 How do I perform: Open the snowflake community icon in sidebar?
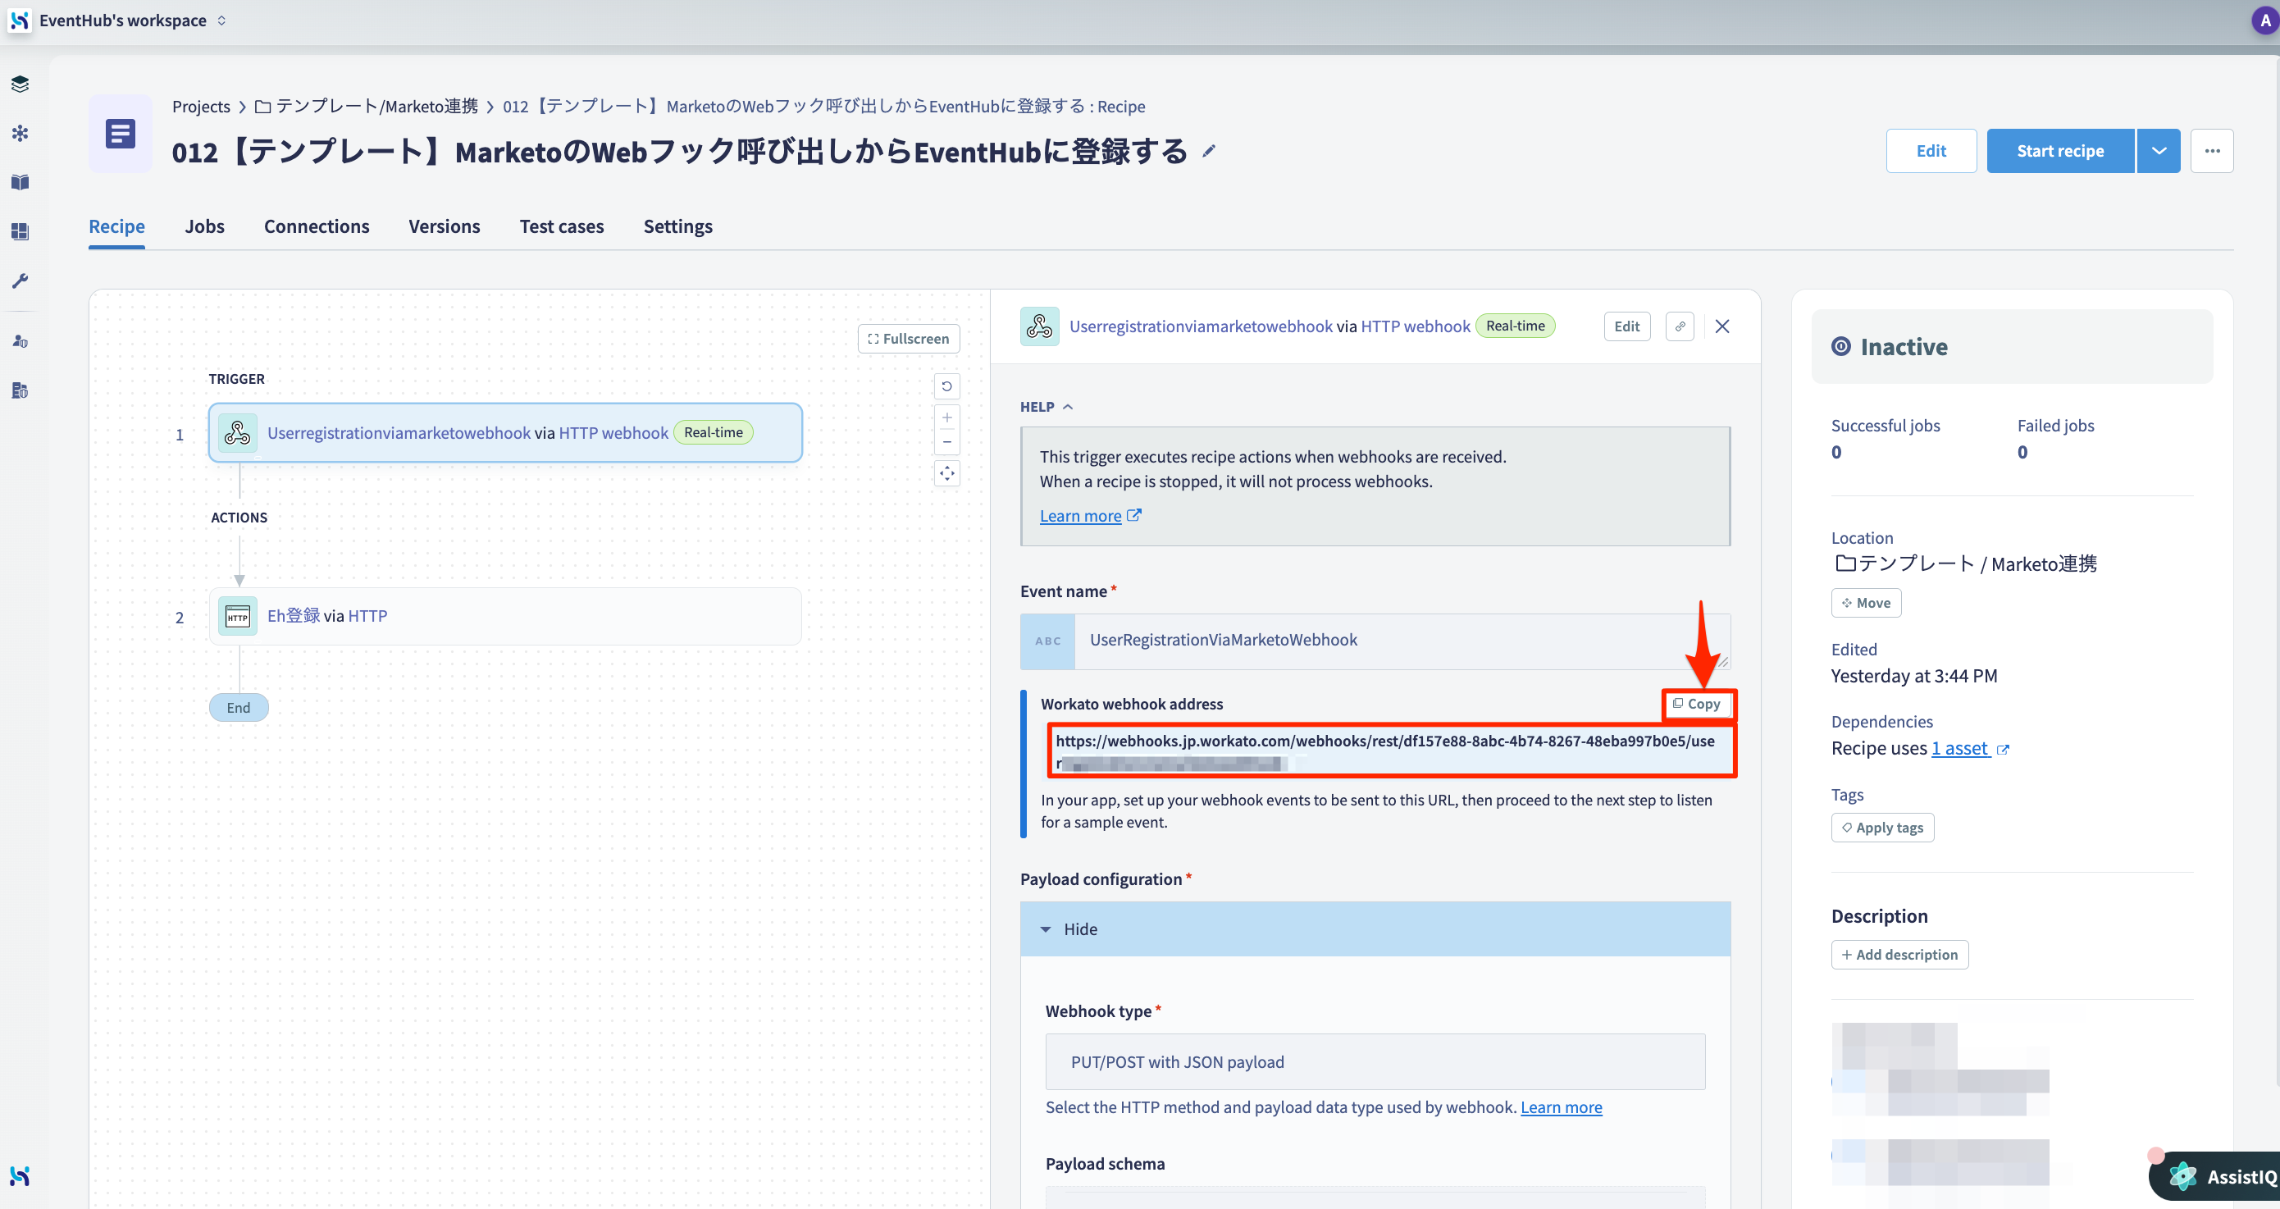tap(21, 133)
